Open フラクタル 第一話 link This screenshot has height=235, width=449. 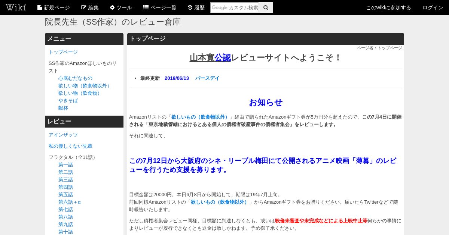coord(65,165)
